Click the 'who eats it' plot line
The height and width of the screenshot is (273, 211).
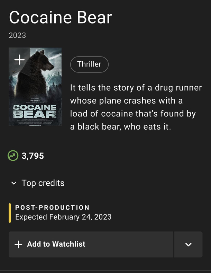pyautogui.click(x=147, y=127)
